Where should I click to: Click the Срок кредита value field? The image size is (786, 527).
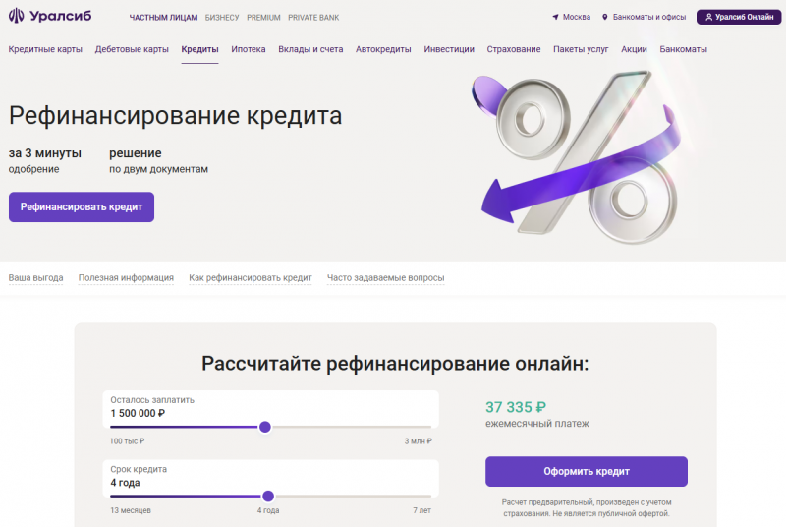271,477
